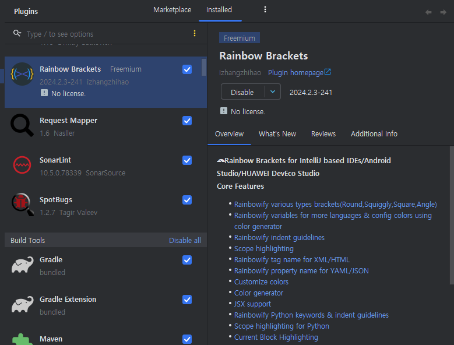Select the Gradle Extension plugin name
Viewport: 454px width, 345px height.
pyautogui.click(x=68, y=300)
